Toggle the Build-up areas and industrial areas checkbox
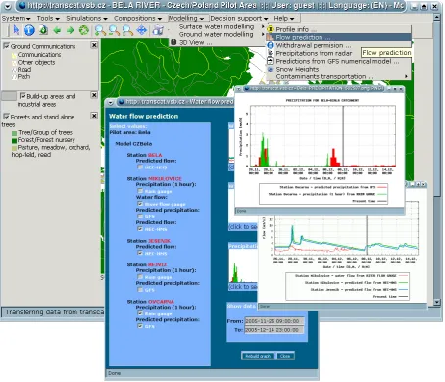The image size is (445, 382). click(x=23, y=96)
